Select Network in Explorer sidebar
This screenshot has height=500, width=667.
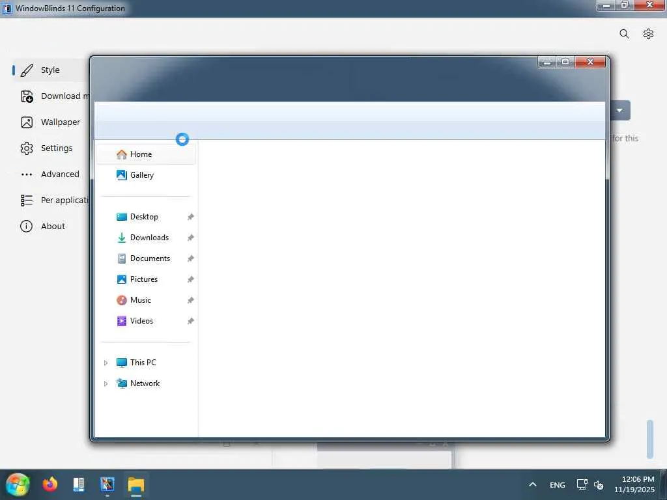(x=146, y=383)
